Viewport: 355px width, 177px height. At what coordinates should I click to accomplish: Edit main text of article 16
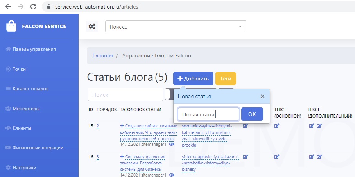coord(277,157)
